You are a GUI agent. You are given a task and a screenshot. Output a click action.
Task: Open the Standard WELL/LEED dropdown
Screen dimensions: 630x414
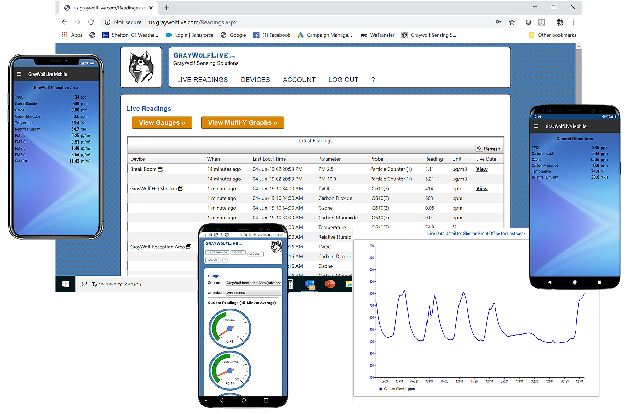click(254, 293)
